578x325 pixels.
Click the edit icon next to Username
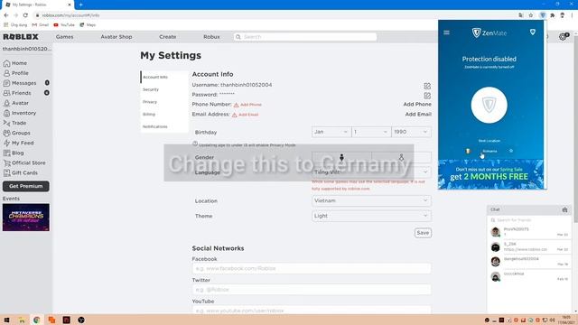point(427,86)
